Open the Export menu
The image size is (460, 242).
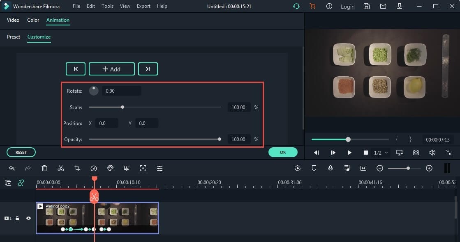pyautogui.click(x=143, y=6)
